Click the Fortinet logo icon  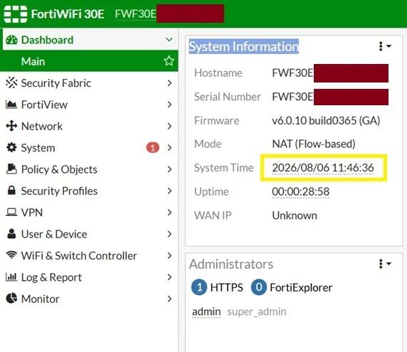[x=16, y=14]
